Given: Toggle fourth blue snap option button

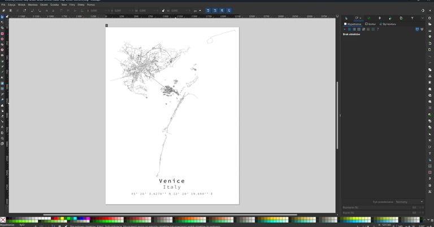Looking at the screenshot, I should coord(229,11).
